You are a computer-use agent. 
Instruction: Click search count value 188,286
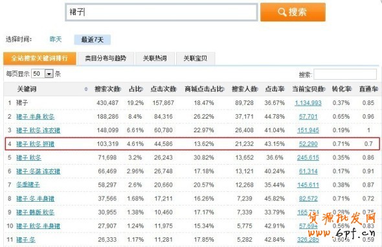107,117
